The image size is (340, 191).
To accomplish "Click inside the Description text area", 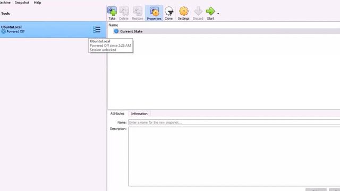I will click(x=234, y=157).
